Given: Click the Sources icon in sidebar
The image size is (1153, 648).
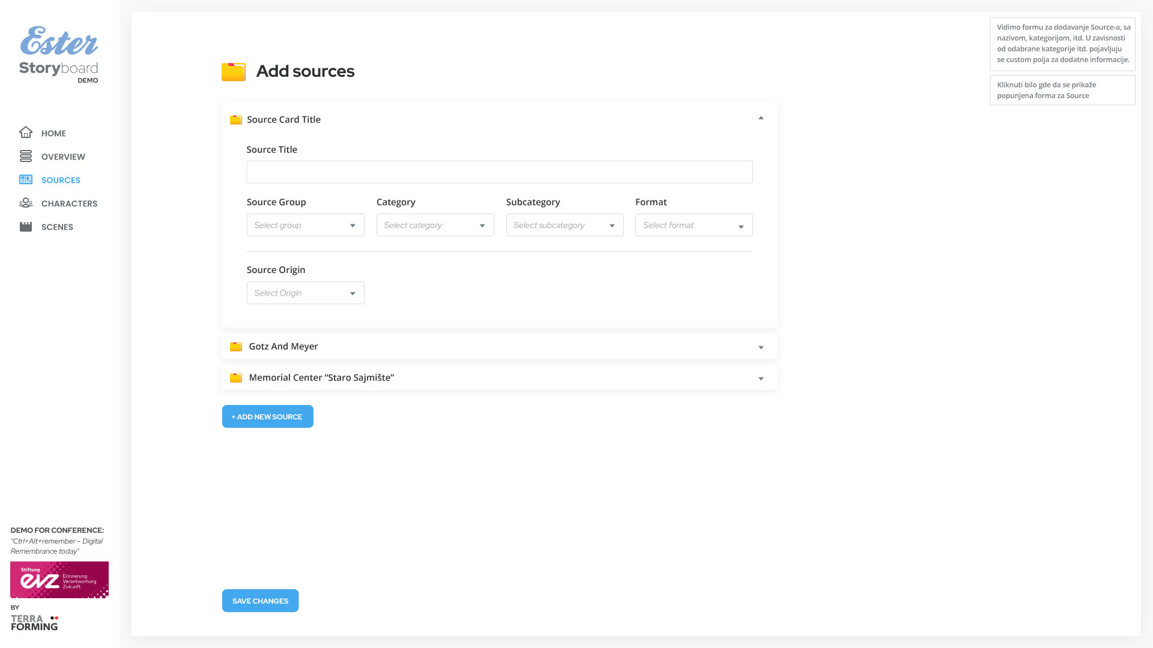Looking at the screenshot, I should pos(25,180).
